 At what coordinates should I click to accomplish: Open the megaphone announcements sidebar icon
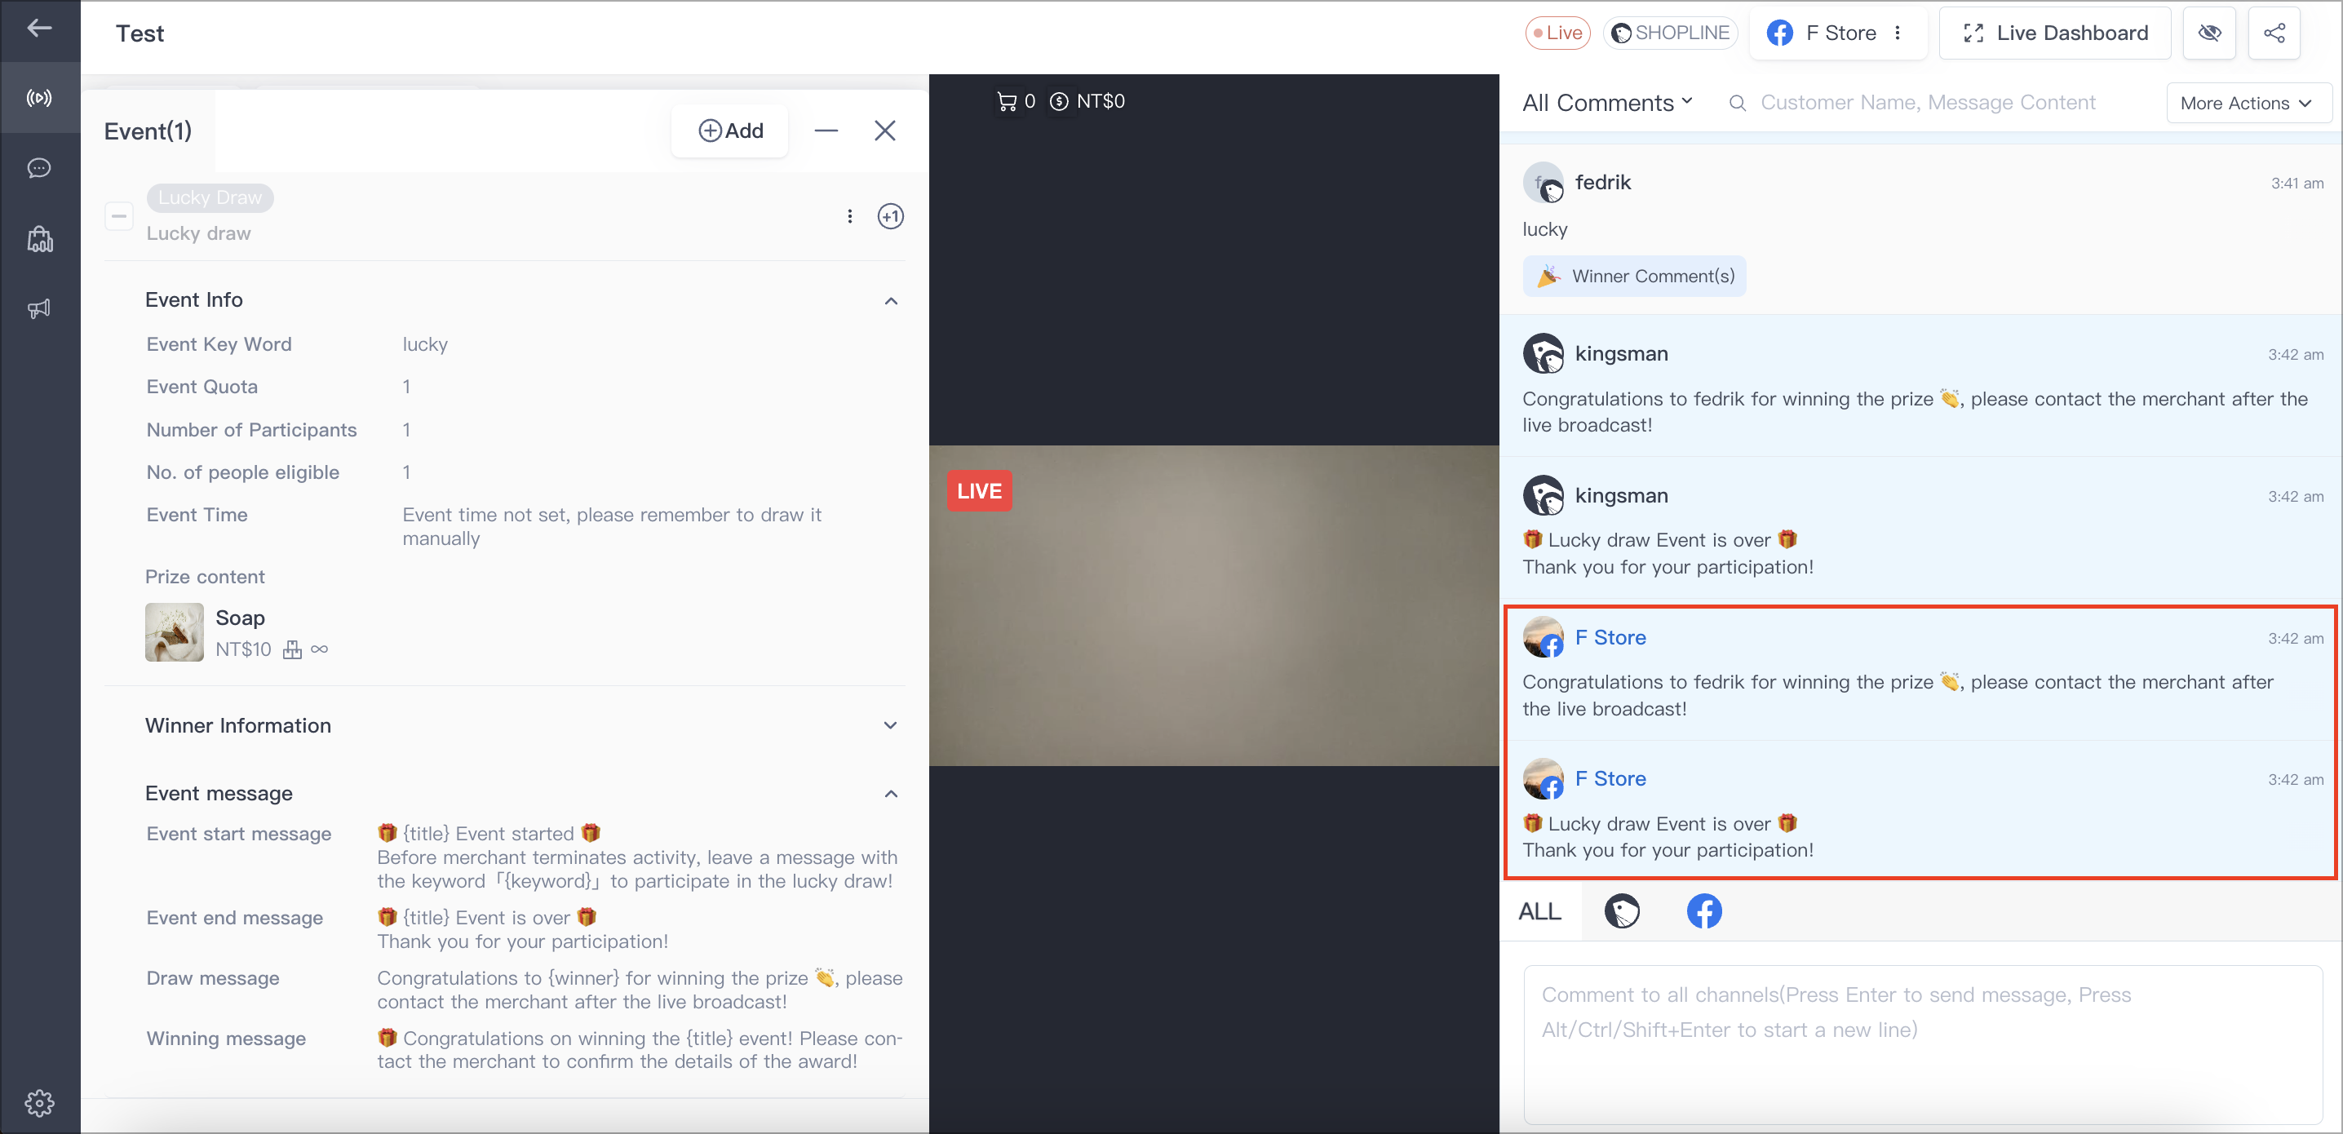pos(39,309)
